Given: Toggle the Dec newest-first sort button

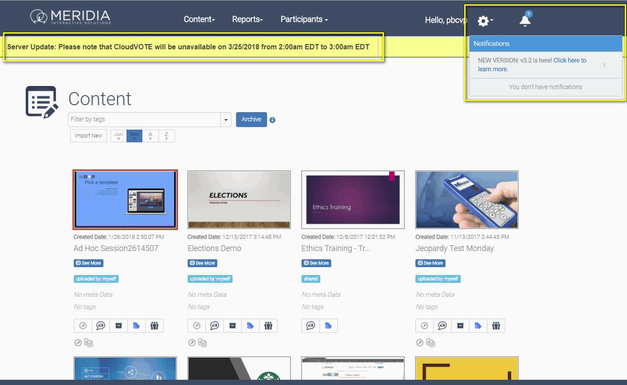Looking at the screenshot, I should click(x=134, y=136).
